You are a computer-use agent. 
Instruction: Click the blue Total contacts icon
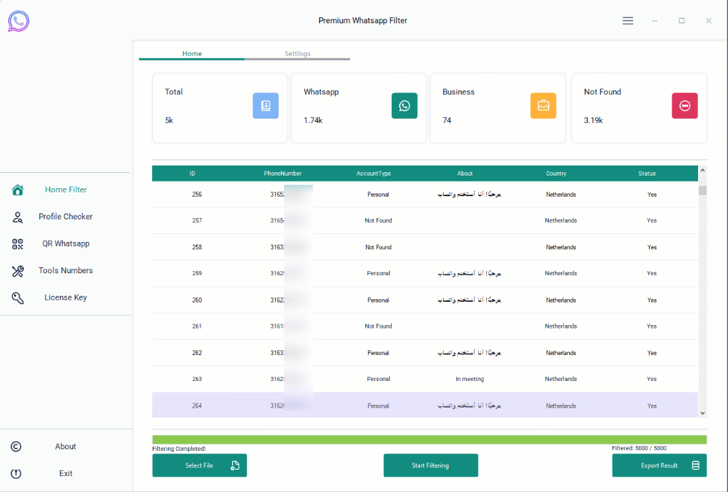[266, 106]
